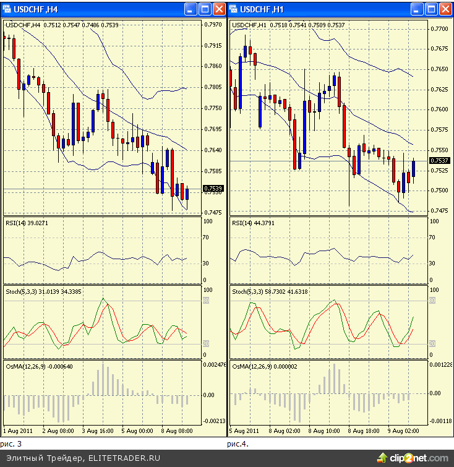The image size is (454, 467).
Task: Click the USDCHF,H4 window chart icon
Action: click(7, 9)
